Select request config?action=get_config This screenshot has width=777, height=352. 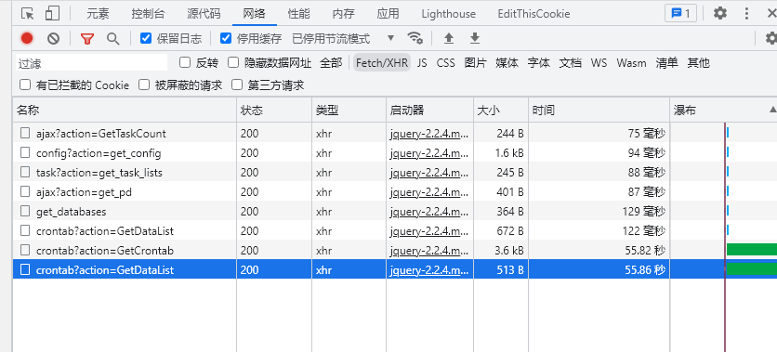click(x=99, y=153)
